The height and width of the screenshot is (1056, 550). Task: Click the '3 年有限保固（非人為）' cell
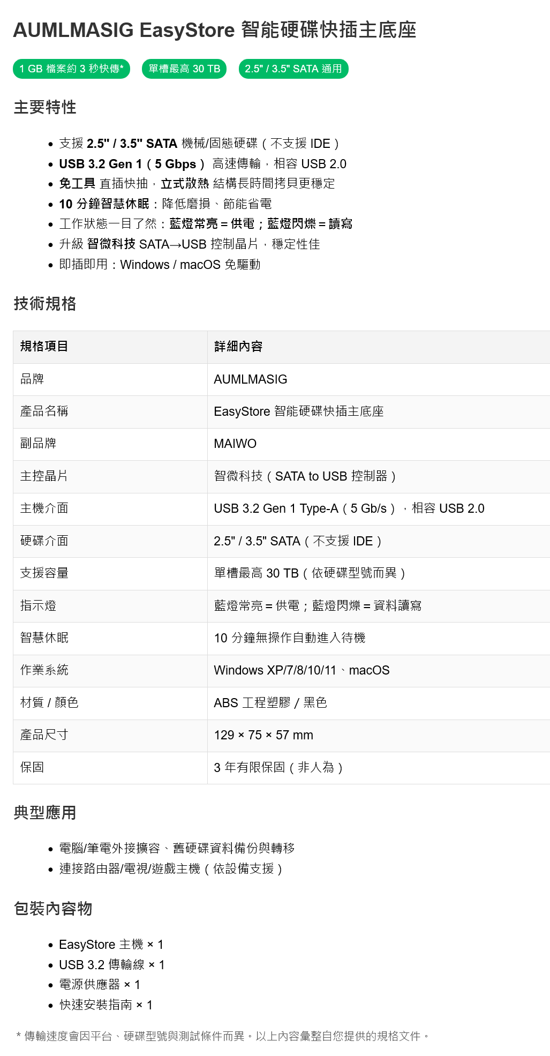point(379,768)
